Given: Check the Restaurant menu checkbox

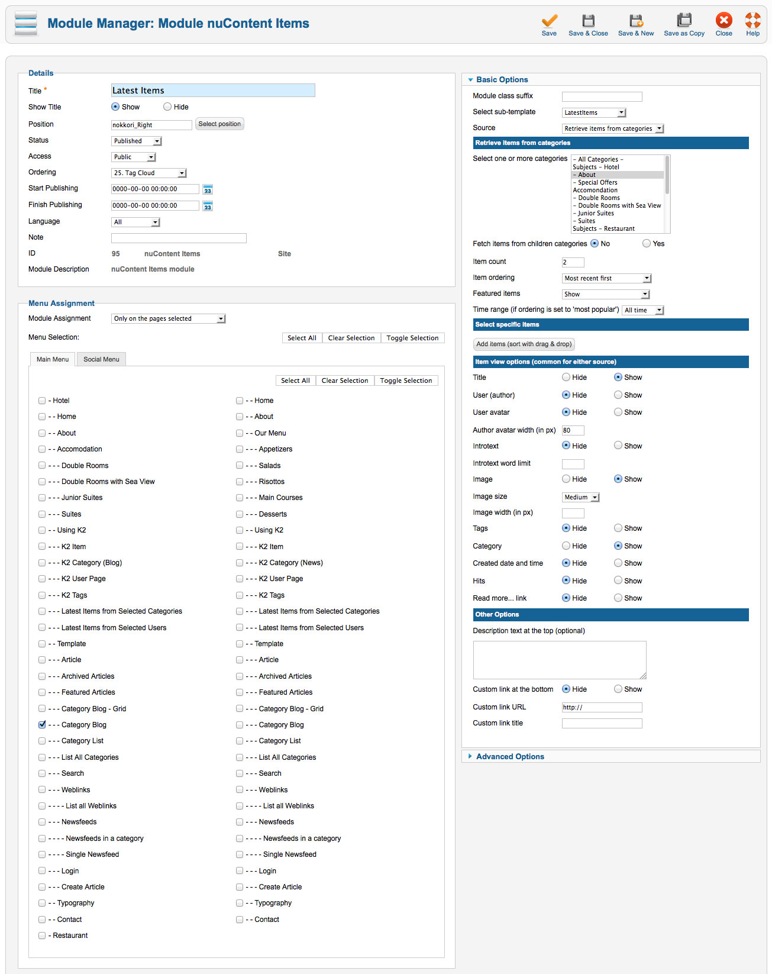Looking at the screenshot, I should [42, 936].
